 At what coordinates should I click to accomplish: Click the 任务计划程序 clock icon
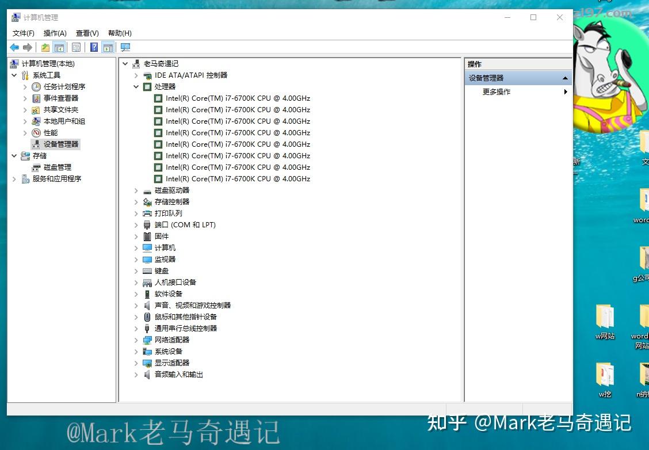point(36,86)
